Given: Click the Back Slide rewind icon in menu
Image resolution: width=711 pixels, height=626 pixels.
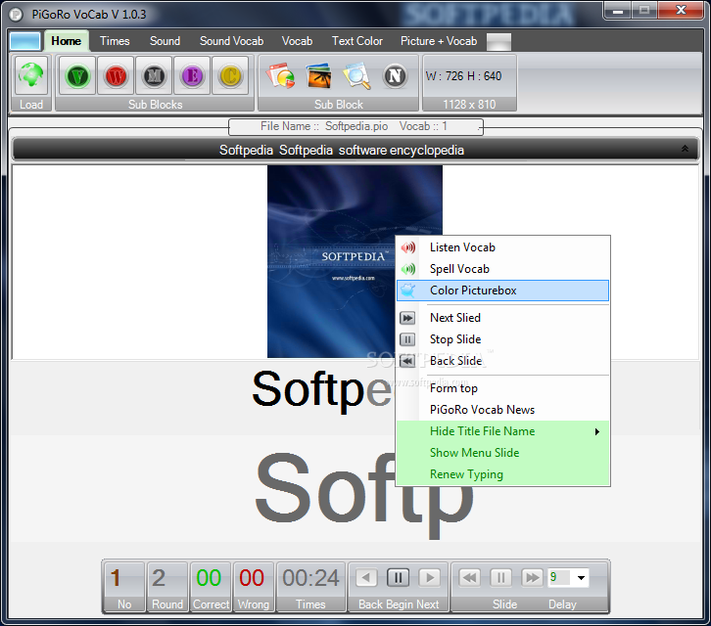Looking at the screenshot, I should [x=407, y=361].
